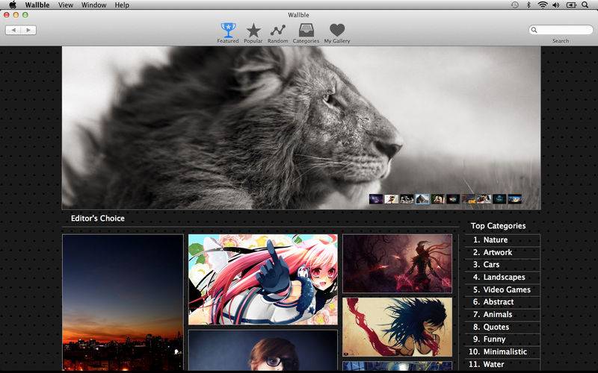Open the Window menu
This screenshot has height=373, width=598.
(x=93, y=5)
